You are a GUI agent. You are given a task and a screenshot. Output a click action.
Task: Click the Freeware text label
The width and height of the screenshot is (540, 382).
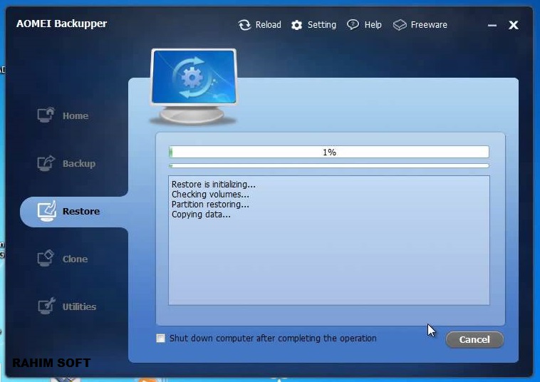[x=429, y=25]
